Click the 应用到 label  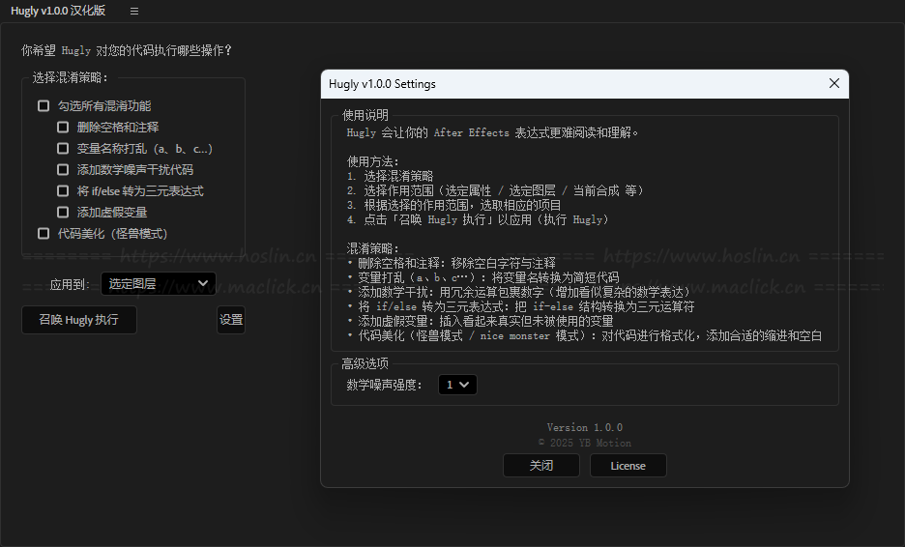pyautogui.click(x=70, y=284)
